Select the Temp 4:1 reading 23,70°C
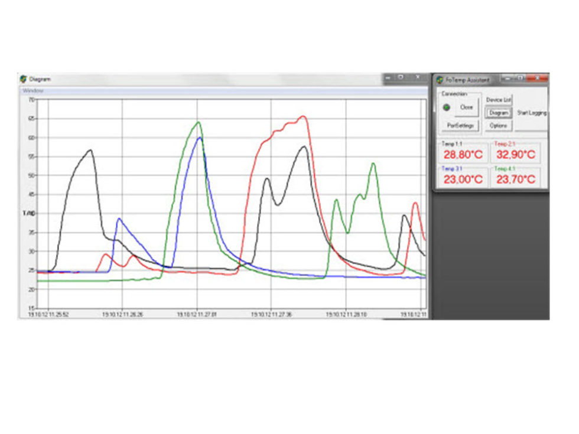Screen dimensions: 579x434 [x=515, y=180]
